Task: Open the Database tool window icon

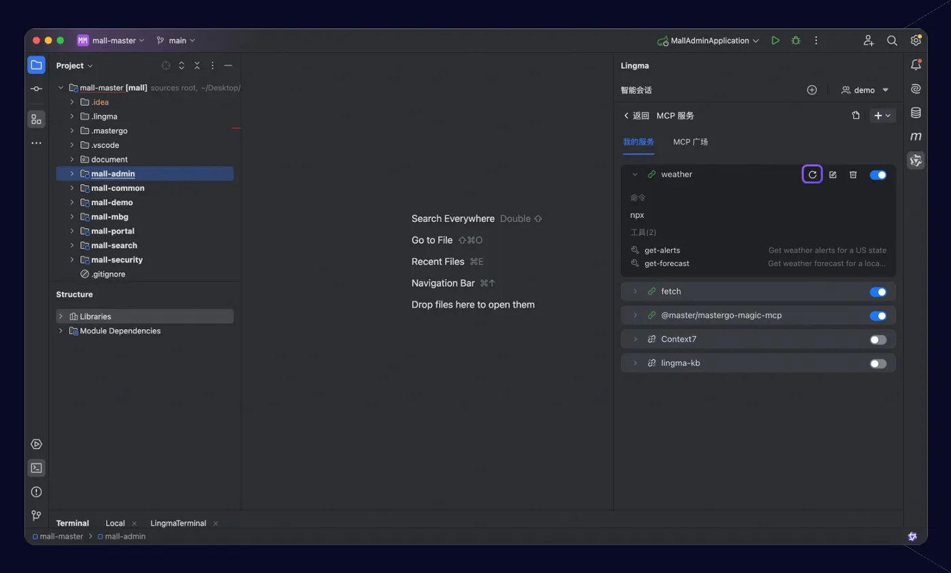Action: 916,113
